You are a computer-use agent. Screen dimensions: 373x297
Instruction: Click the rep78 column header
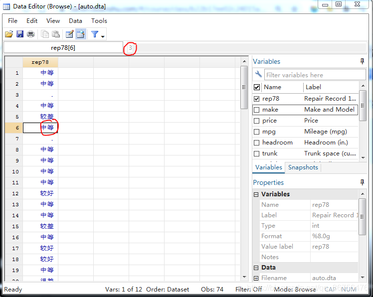[40, 62]
